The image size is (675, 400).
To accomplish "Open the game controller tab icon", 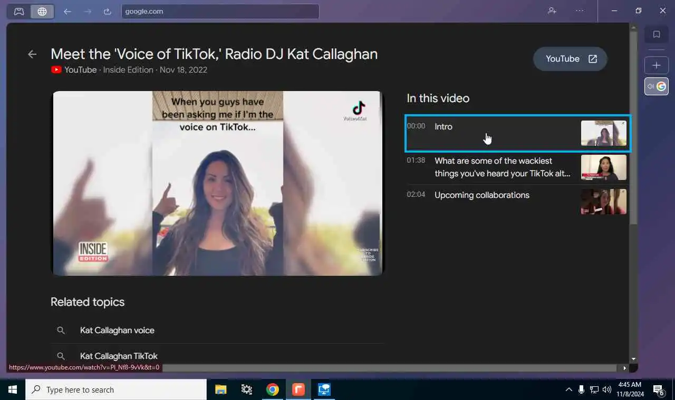I will [19, 11].
